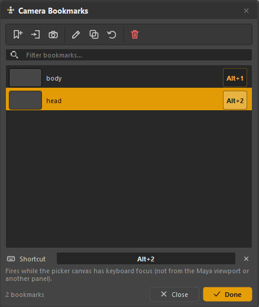Image resolution: width=259 pixels, height=307 pixels.
Task: Click the keyboard icon beside Shortcut
Action: 11,258
